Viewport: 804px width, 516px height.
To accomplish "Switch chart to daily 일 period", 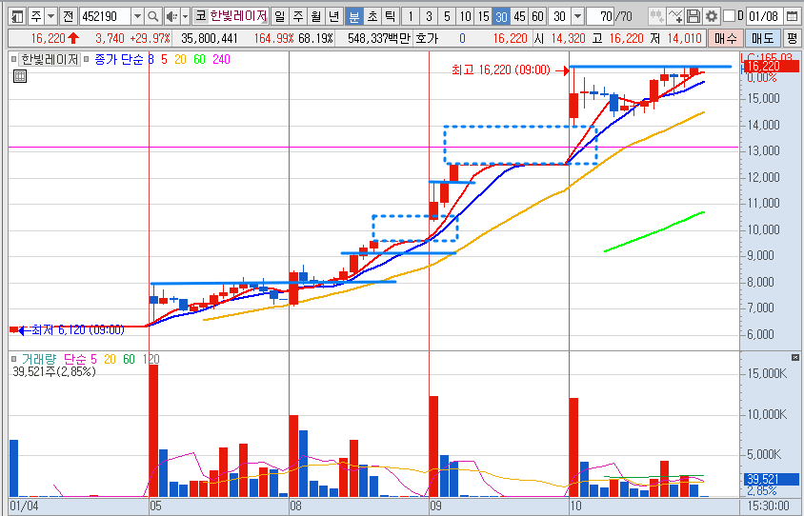I will pyautogui.click(x=279, y=16).
